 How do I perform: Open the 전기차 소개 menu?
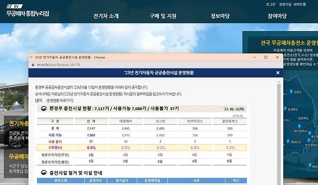(x=106, y=16)
